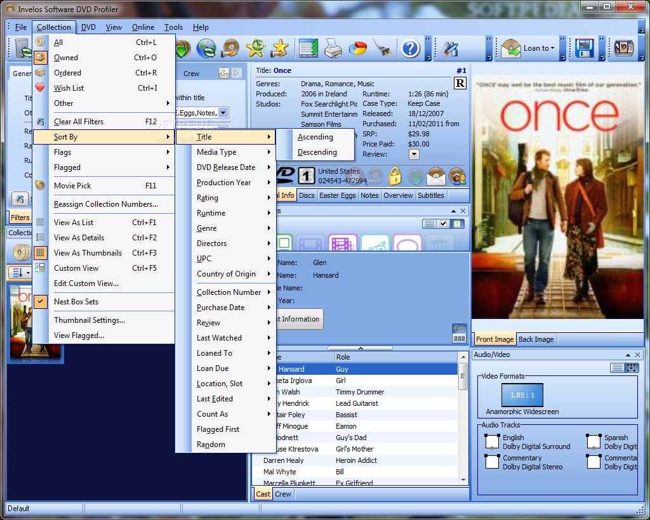Expand the Media Type sort submenu

[225, 152]
